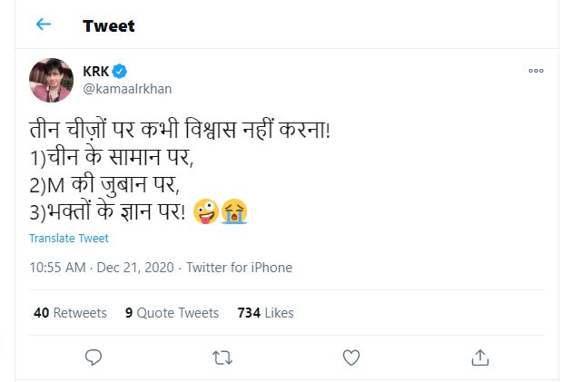Screen dimensions: 562x382
Task: View the 9 Quote Tweets list
Action: [172, 313]
